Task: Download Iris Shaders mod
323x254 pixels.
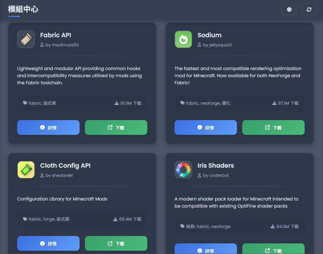Action: point(273,249)
